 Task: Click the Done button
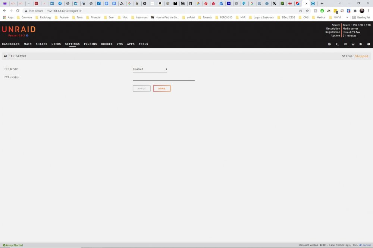(162, 88)
